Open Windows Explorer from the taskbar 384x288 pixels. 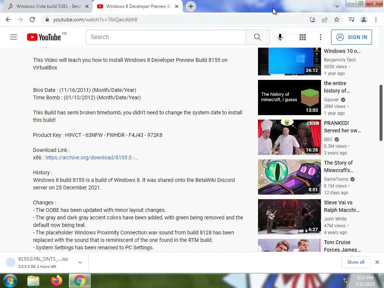(33, 280)
